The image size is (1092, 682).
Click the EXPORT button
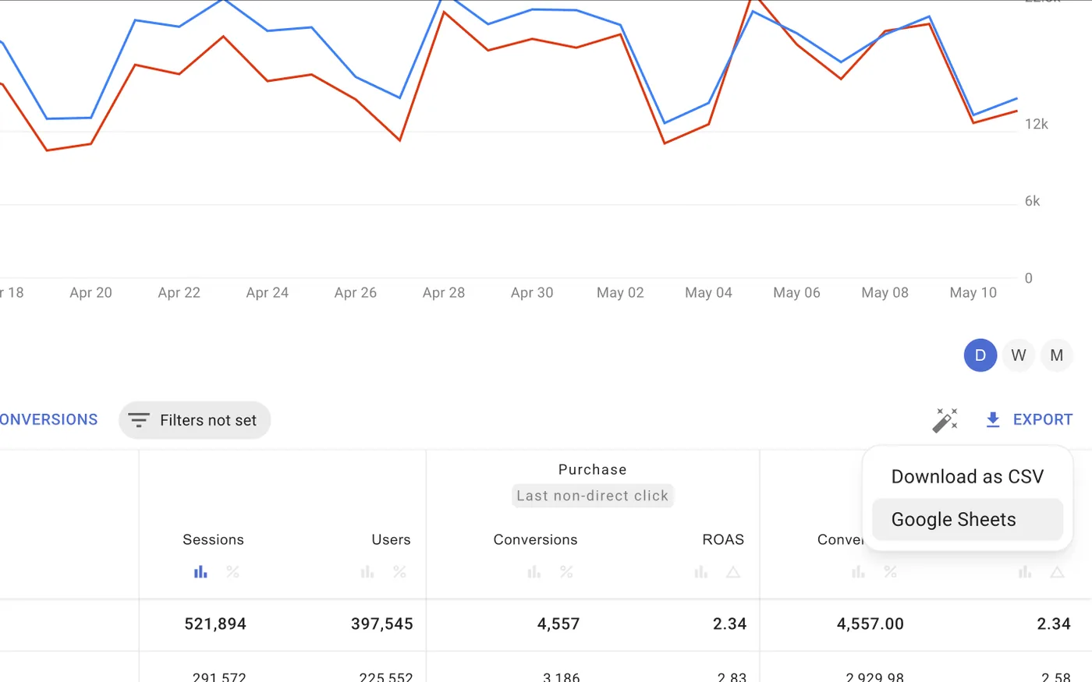tap(1042, 419)
